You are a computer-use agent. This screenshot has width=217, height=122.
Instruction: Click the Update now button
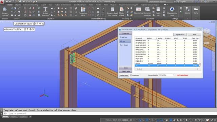click(x=124, y=75)
